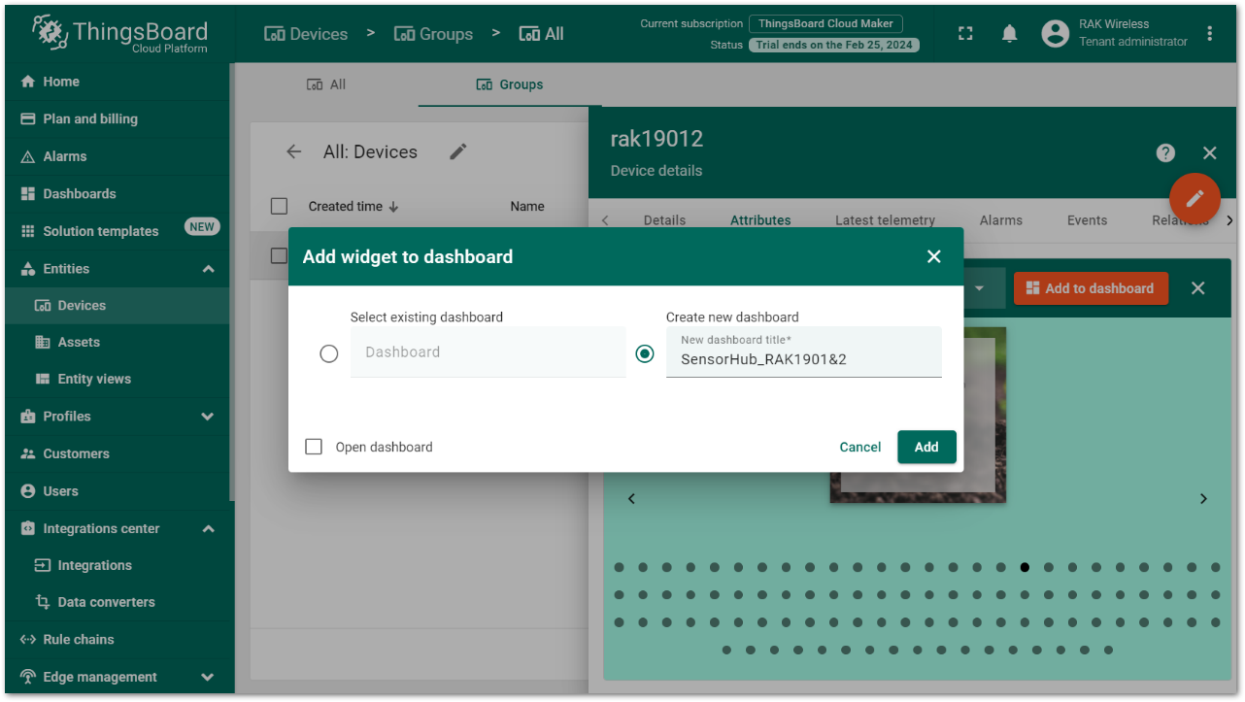Choose Select existing dashboard radio button
Image resolution: width=1245 pixels, height=702 pixels.
click(329, 353)
